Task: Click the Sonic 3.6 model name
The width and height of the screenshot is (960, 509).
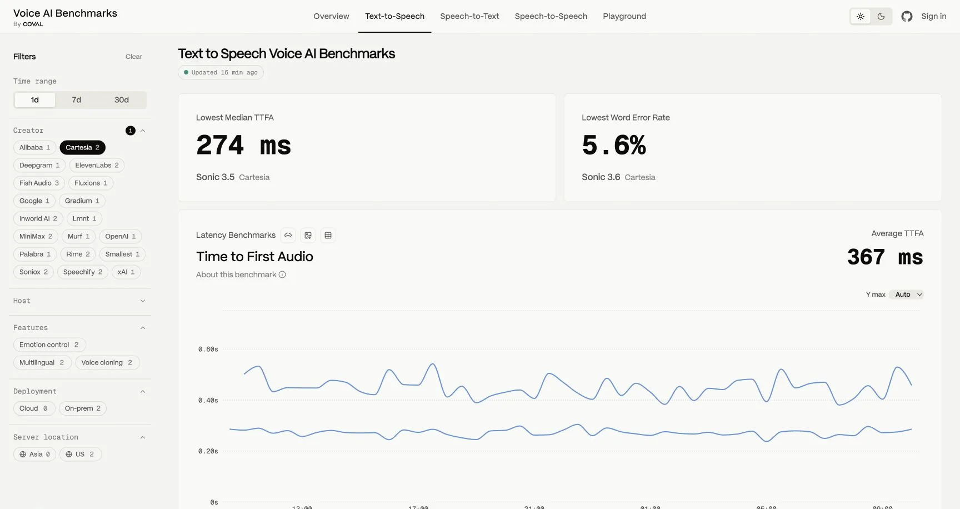Action: (x=601, y=177)
